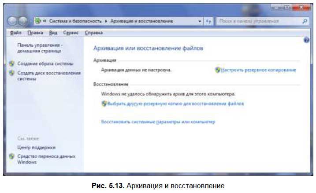Screen dimensions: 316x193
Task: Open the 'Справка' menu
Action: pos(93,33)
